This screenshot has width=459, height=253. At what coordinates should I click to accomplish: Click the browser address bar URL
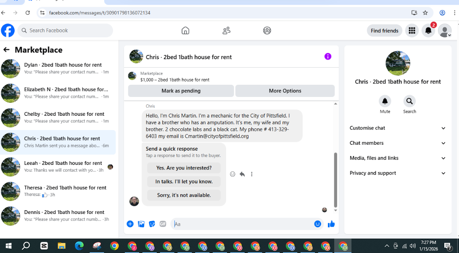[x=100, y=13]
